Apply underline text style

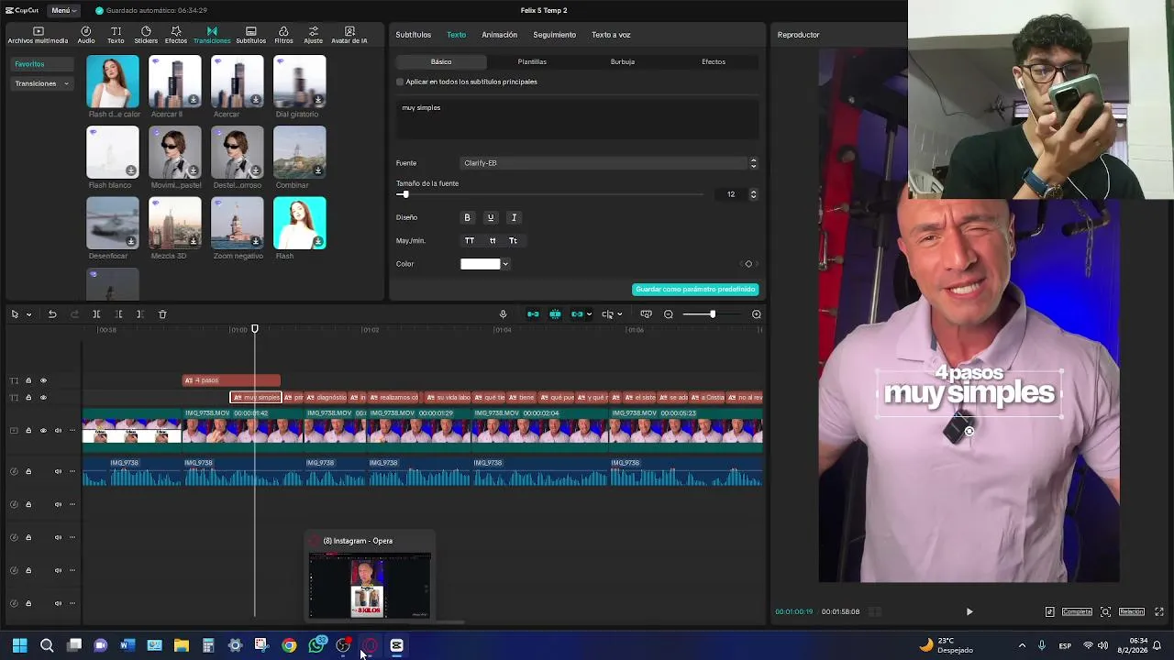pos(491,217)
